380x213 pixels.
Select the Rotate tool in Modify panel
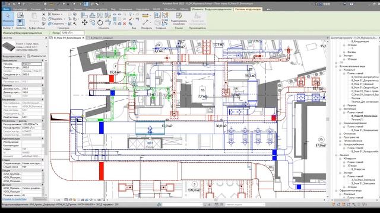(x=100, y=23)
